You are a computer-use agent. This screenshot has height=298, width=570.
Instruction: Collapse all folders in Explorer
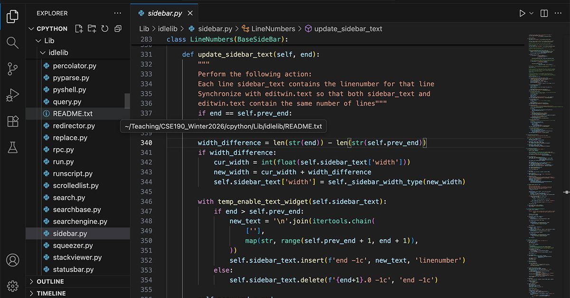click(118, 28)
